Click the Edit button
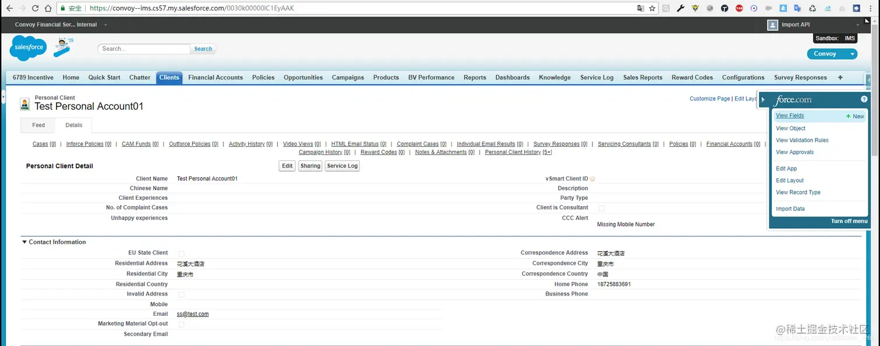Screen dimensions: 880x346 288,166
